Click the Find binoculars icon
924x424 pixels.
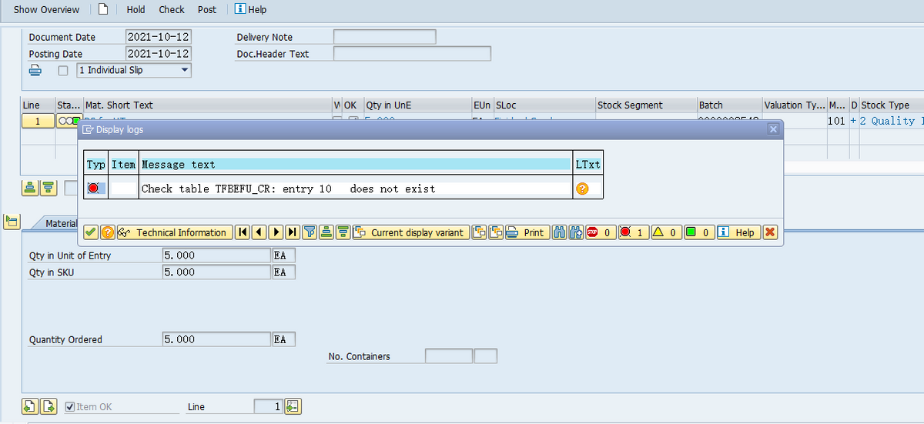tap(560, 232)
